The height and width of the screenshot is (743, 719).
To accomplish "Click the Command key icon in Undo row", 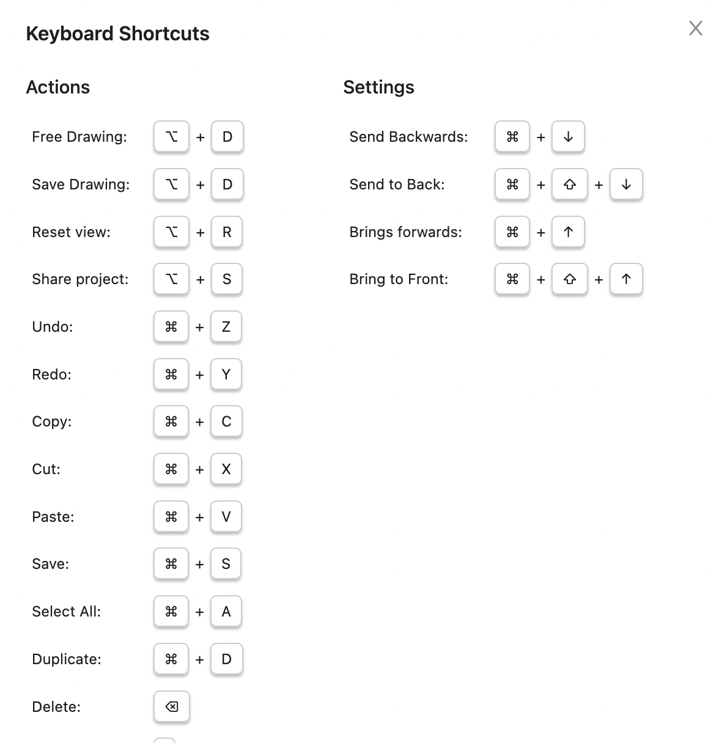I will [x=171, y=327].
